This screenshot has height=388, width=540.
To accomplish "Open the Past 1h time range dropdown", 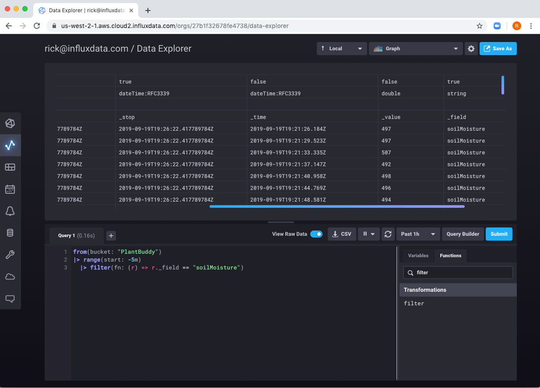I will tap(418, 234).
